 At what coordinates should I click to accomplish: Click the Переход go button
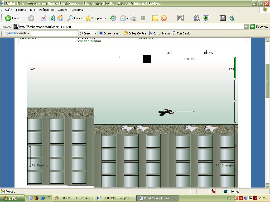(x=259, y=27)
